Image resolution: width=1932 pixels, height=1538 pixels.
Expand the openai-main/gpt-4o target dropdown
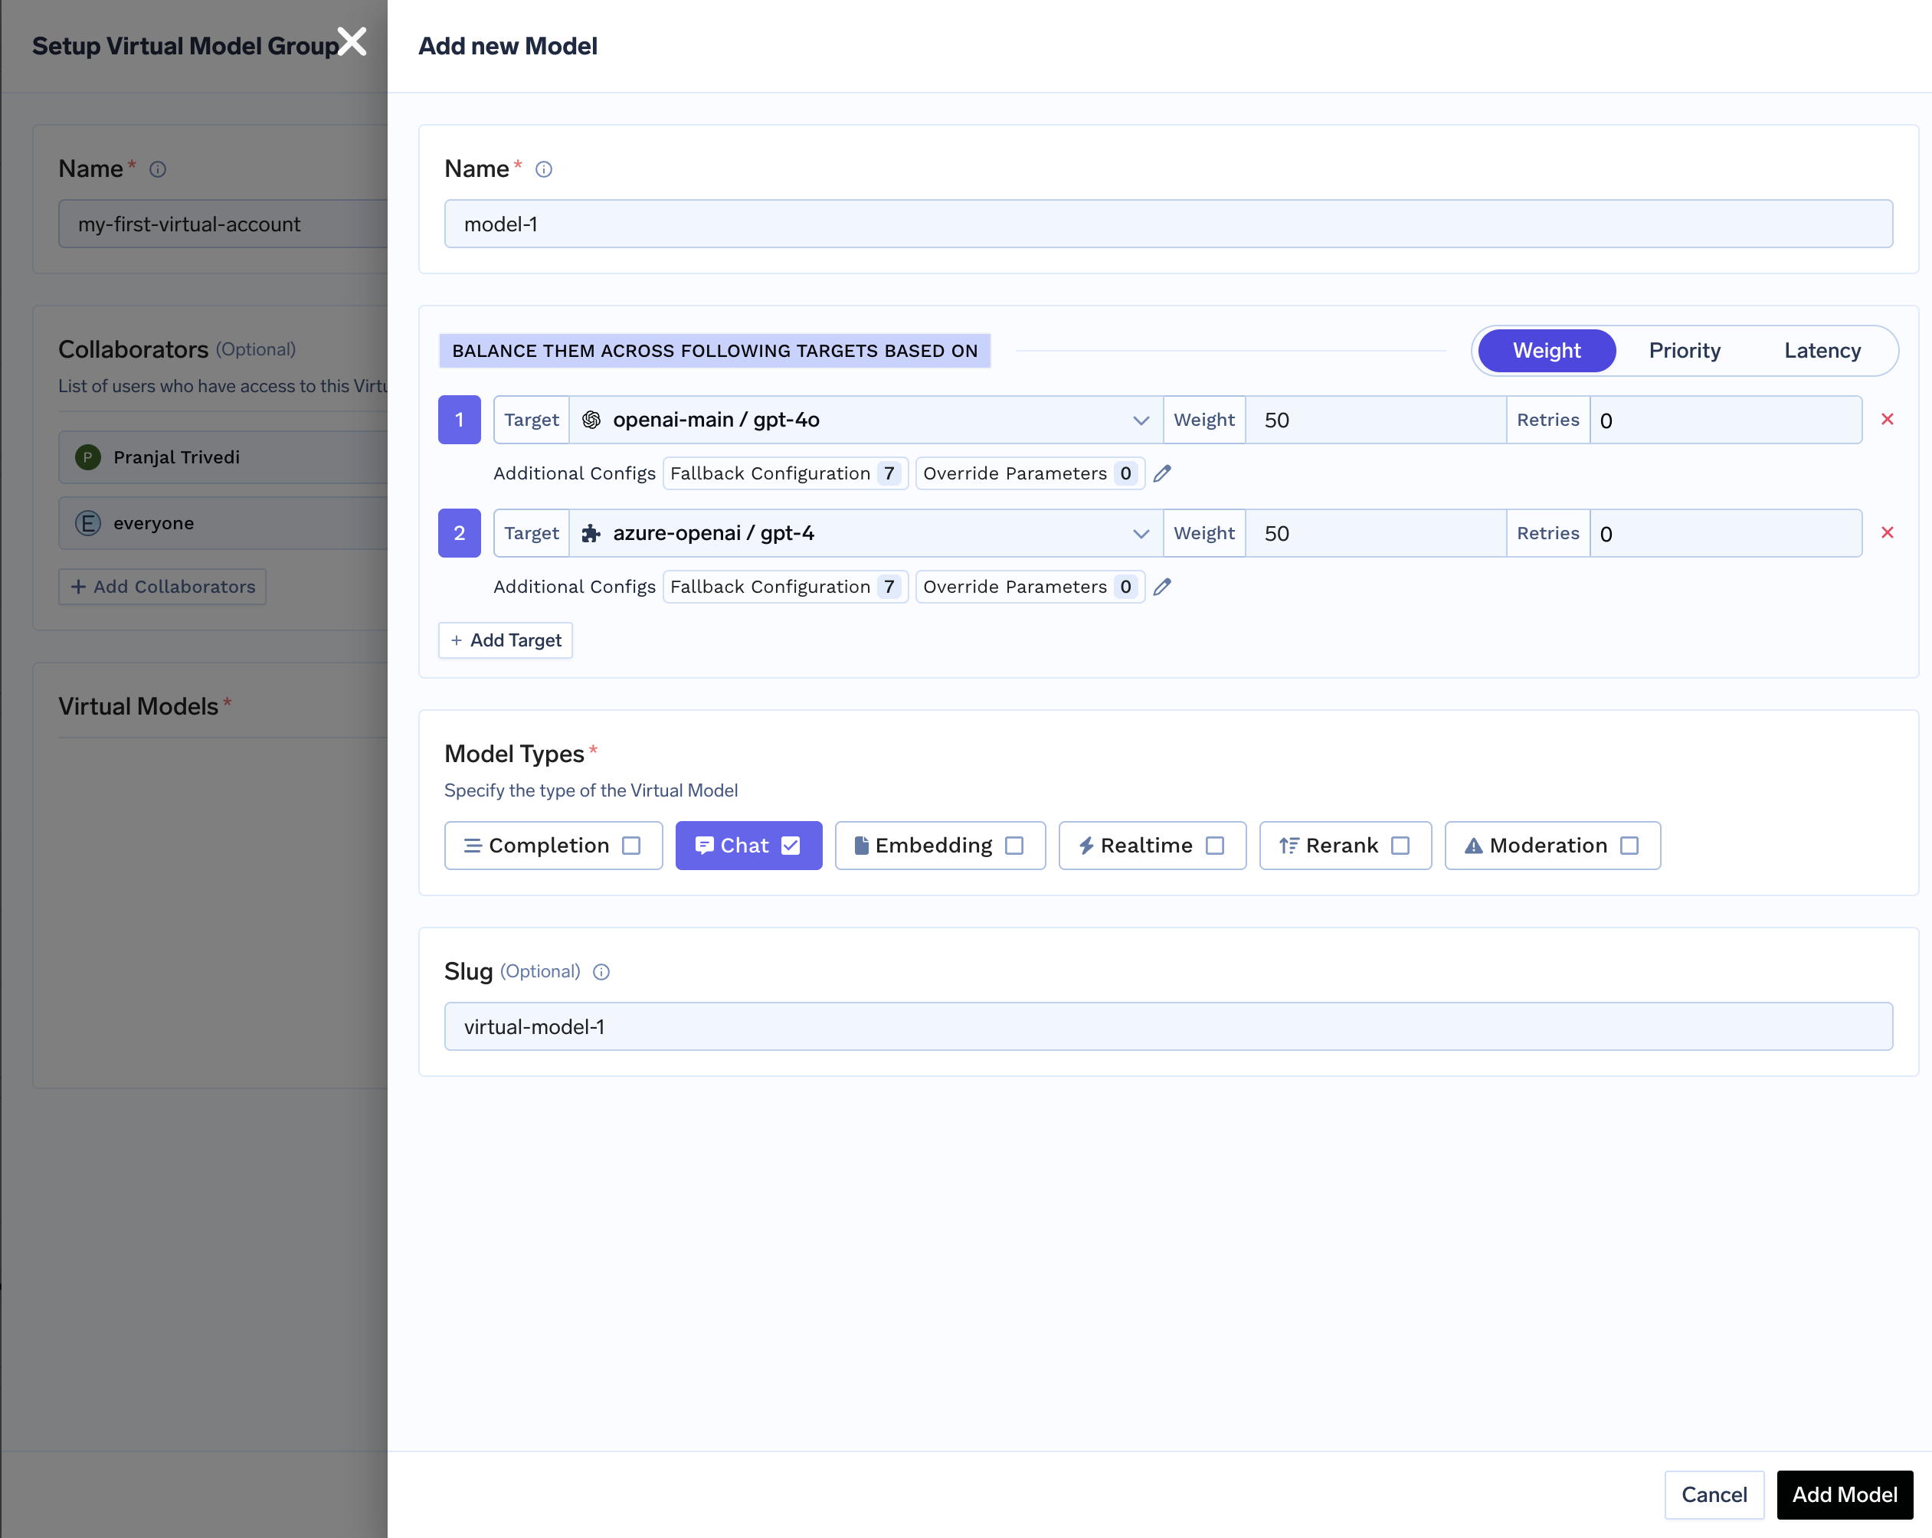tap(1141, 419)
